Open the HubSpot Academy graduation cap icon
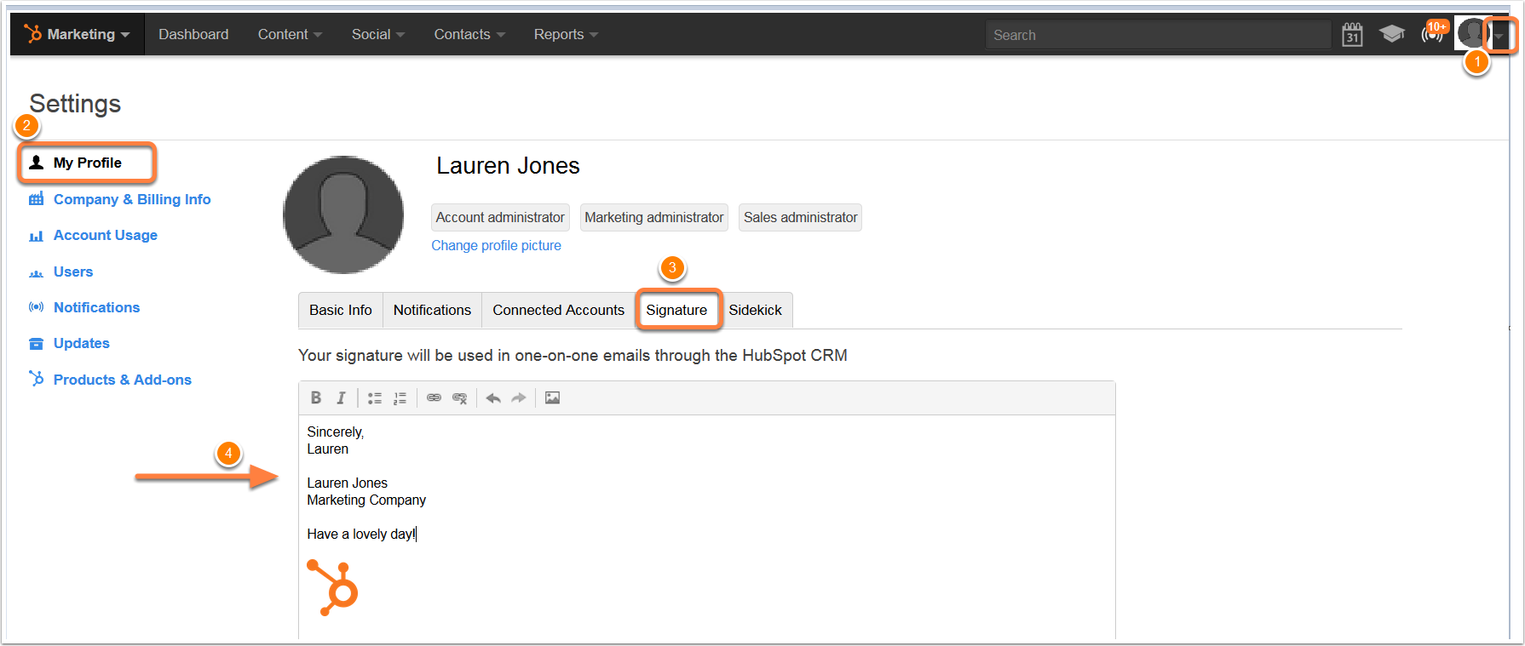The height and width of the screenshot is (646, 1525). pyautogui.click(x=1392, y=34)
